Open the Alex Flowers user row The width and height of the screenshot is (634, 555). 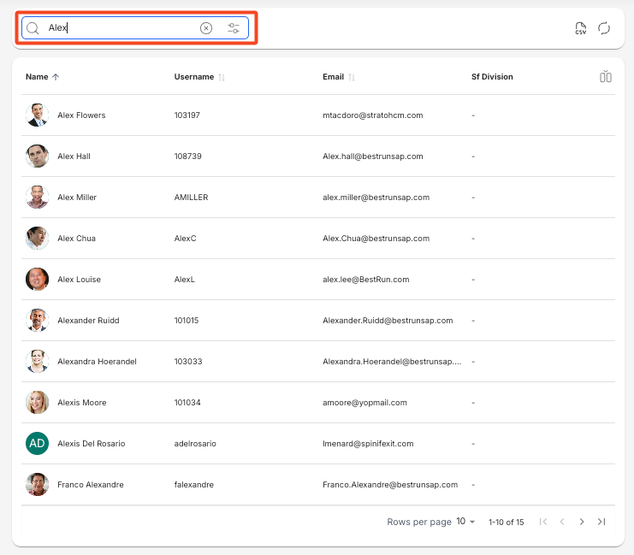coord(81,115)
